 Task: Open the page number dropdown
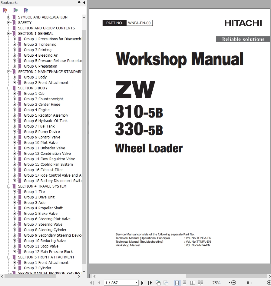[136, 283]
